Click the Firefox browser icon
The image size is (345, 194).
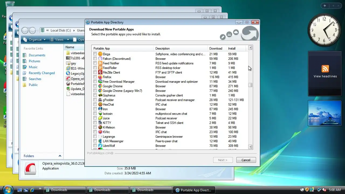(x=100, y=77)
